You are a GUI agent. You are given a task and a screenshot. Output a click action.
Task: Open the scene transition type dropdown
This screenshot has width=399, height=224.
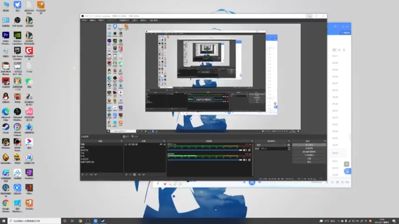[271, 145]
